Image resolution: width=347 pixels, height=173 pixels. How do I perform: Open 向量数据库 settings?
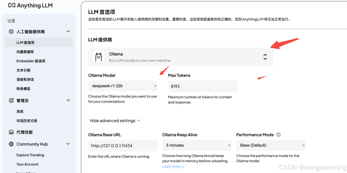pyautogui.click(x=25, y=52)
